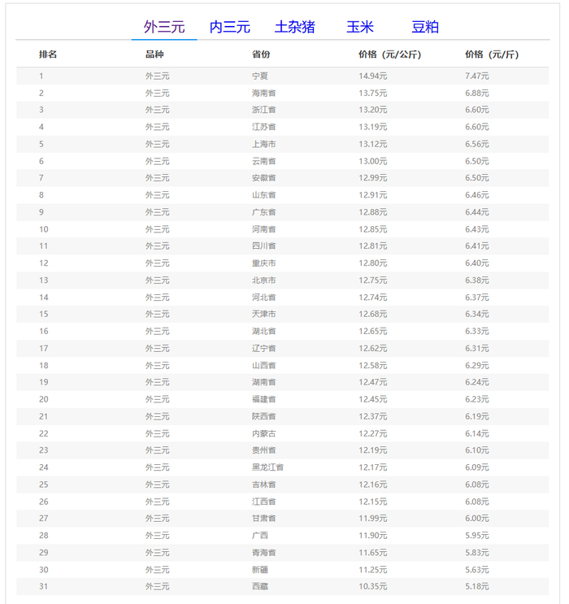Screen dimensions: 569x604
Task: Select province cell 四川省
Action: click(264, 246)
